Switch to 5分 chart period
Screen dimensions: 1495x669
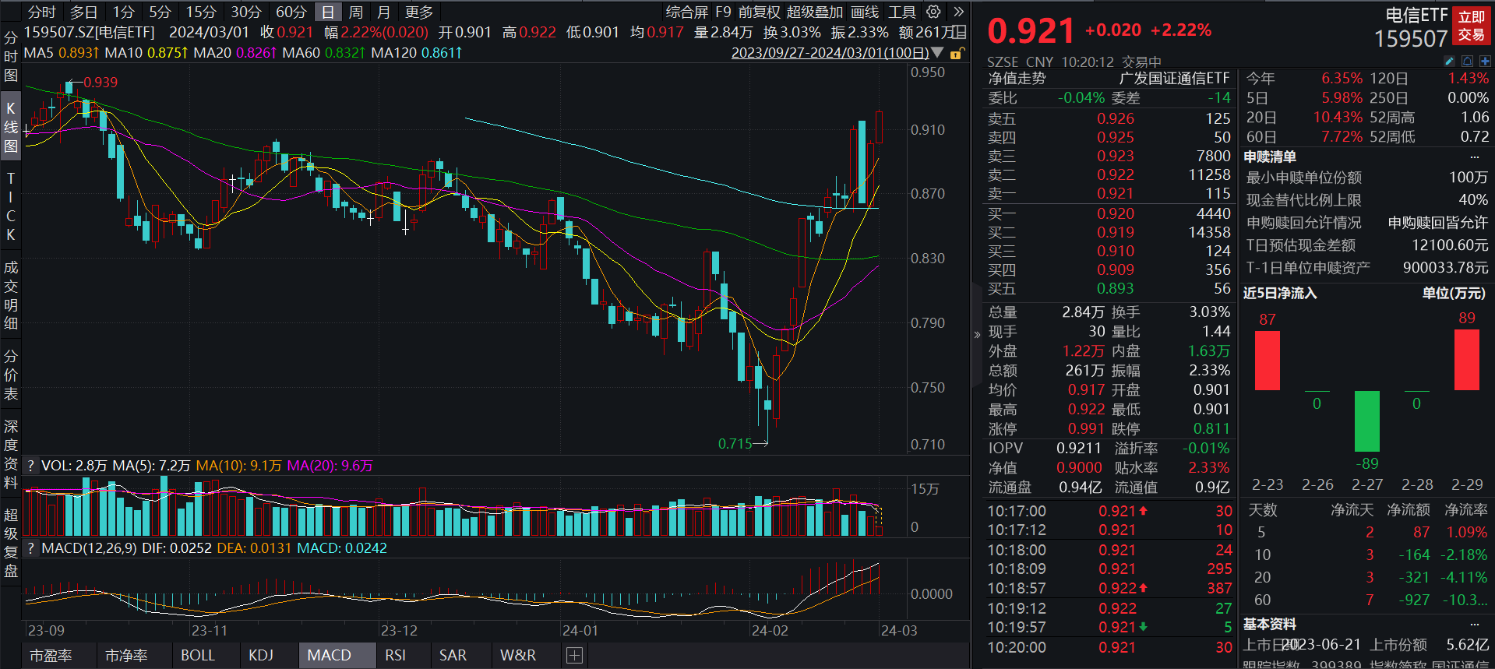(x=160, y=12)
